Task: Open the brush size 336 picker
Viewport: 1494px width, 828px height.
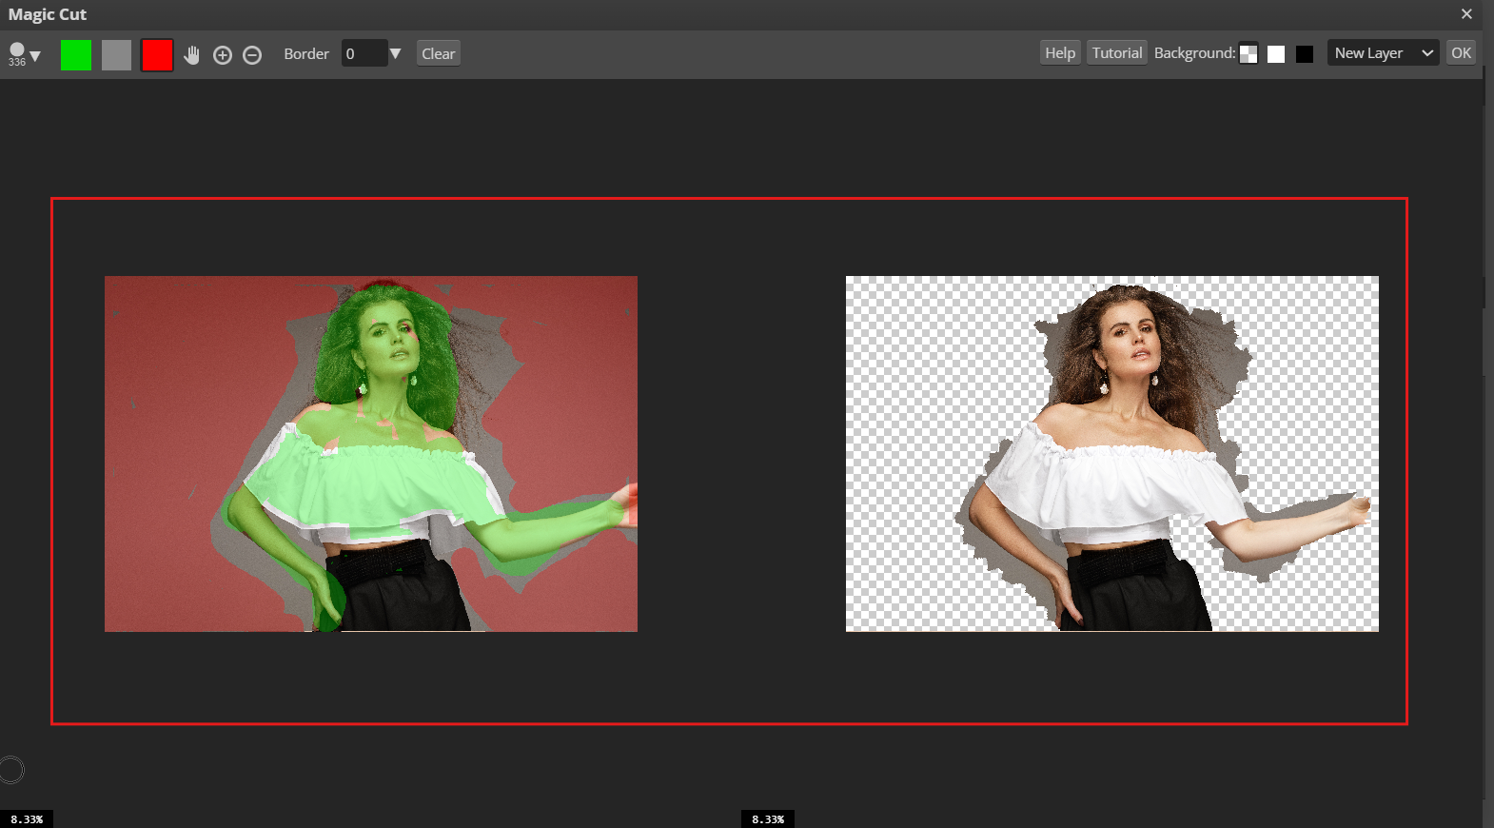Action: coord(24,54)
